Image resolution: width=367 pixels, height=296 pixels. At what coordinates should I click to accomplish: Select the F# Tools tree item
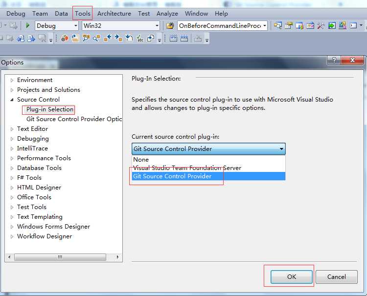[29, 178]
